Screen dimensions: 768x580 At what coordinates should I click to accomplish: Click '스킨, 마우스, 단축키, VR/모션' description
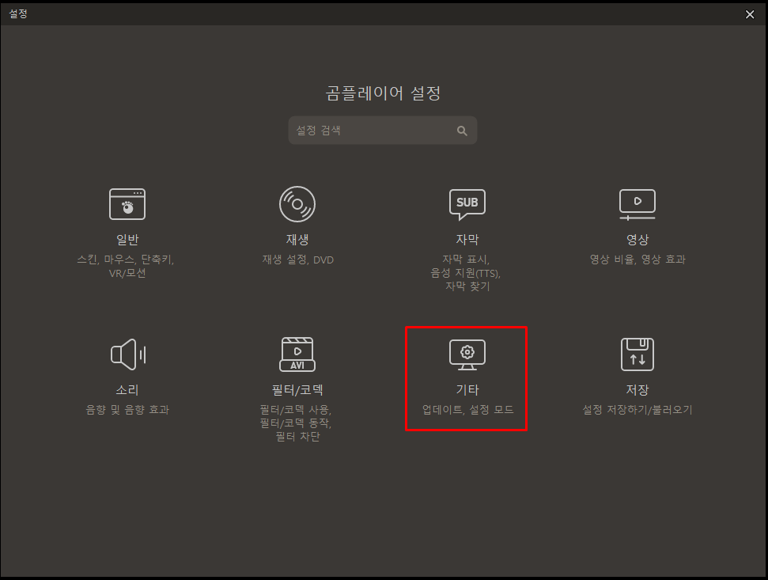[126, 266]
